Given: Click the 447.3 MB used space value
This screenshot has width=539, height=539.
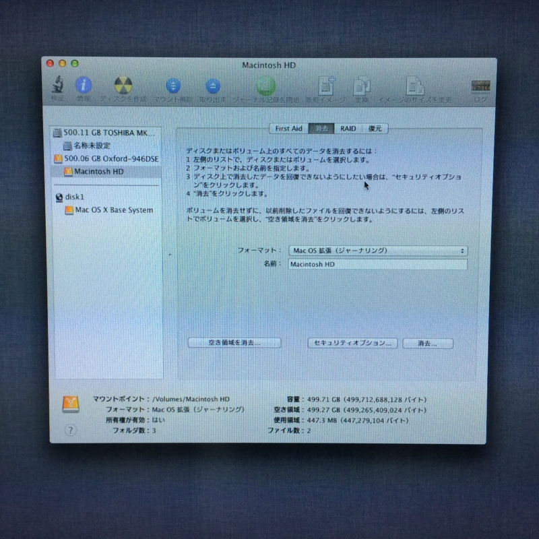Looking at the screenshot, I should [358, 420].
